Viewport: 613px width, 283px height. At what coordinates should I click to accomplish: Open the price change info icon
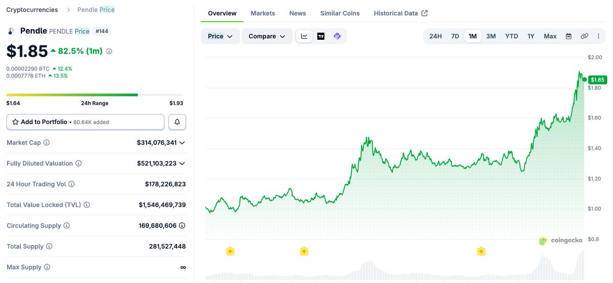pos(109,51)
